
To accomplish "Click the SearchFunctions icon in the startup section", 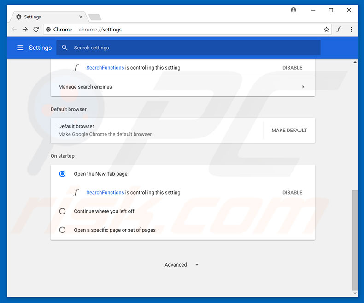I will [x=76, y=192].
